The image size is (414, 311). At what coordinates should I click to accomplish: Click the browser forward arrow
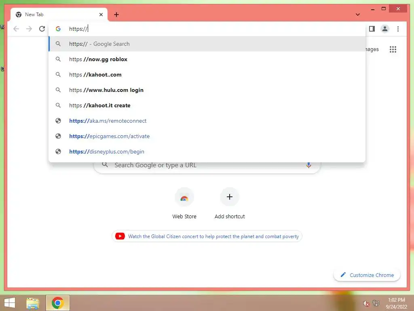coord(29,29)
